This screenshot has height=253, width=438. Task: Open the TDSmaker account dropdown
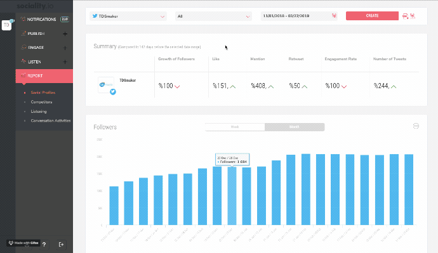(x=128, y=16)
